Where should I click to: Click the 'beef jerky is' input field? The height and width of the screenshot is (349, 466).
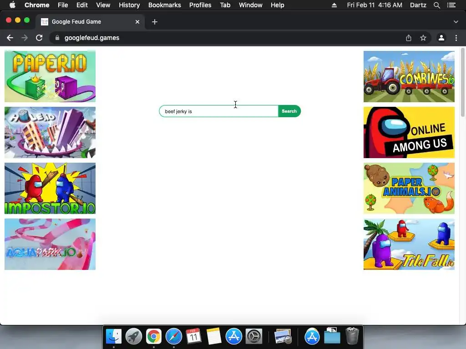[219, 111]
